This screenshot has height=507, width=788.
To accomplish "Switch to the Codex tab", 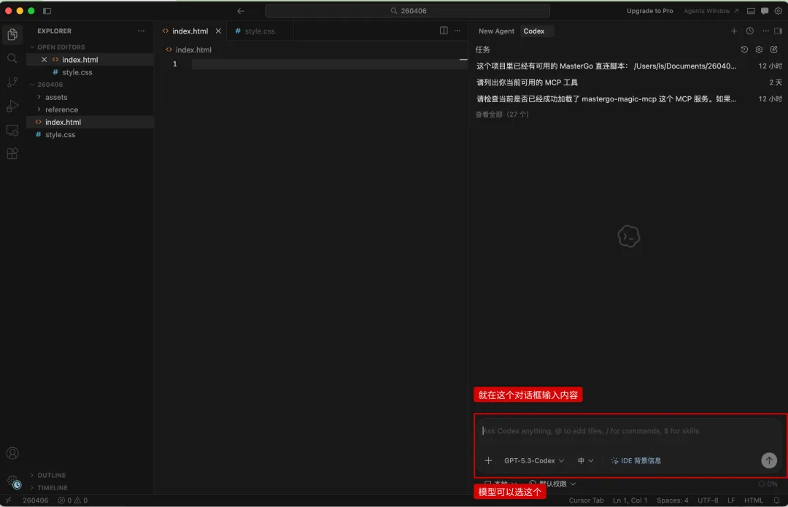I will 535,31.
